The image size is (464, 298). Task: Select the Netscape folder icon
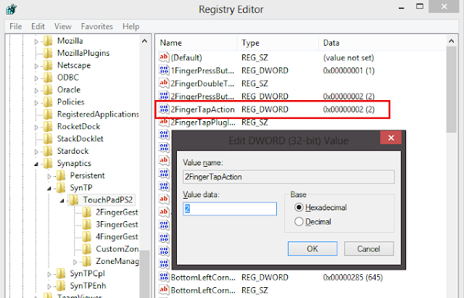pos(48,65)
